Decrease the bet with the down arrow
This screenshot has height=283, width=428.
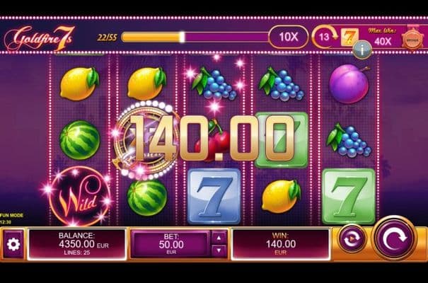[219, 250]
